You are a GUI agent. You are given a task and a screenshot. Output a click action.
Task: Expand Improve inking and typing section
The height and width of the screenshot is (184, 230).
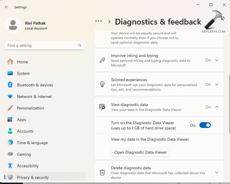point(217,60)
